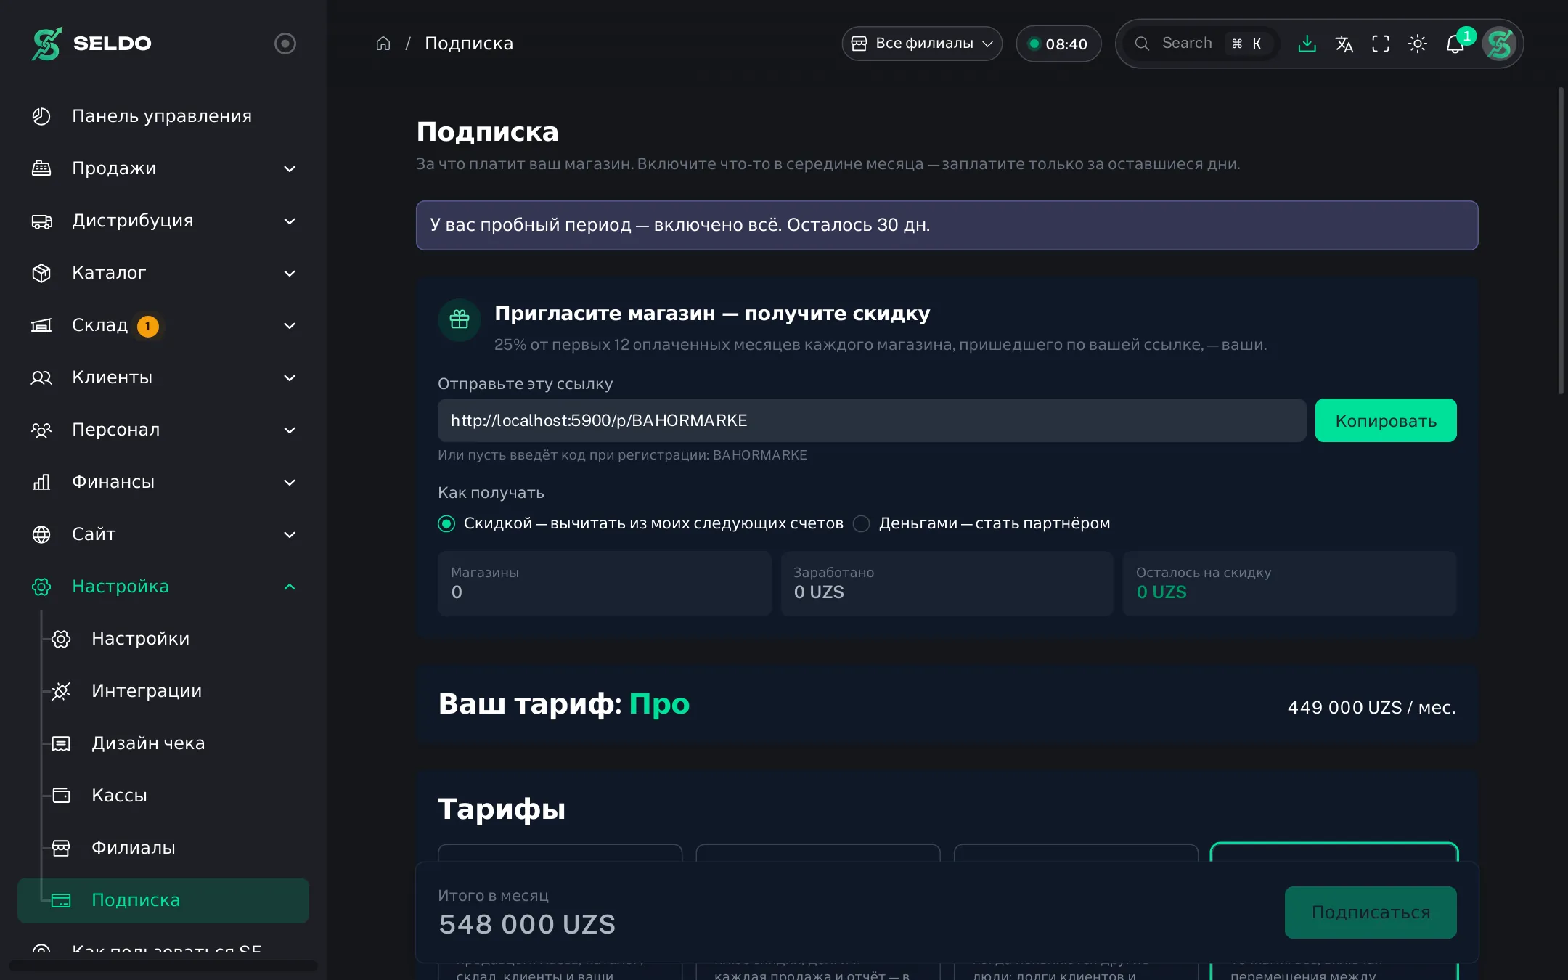
Task: Toggle fullscreen mode icon
Action: [x=1381, y=44]
